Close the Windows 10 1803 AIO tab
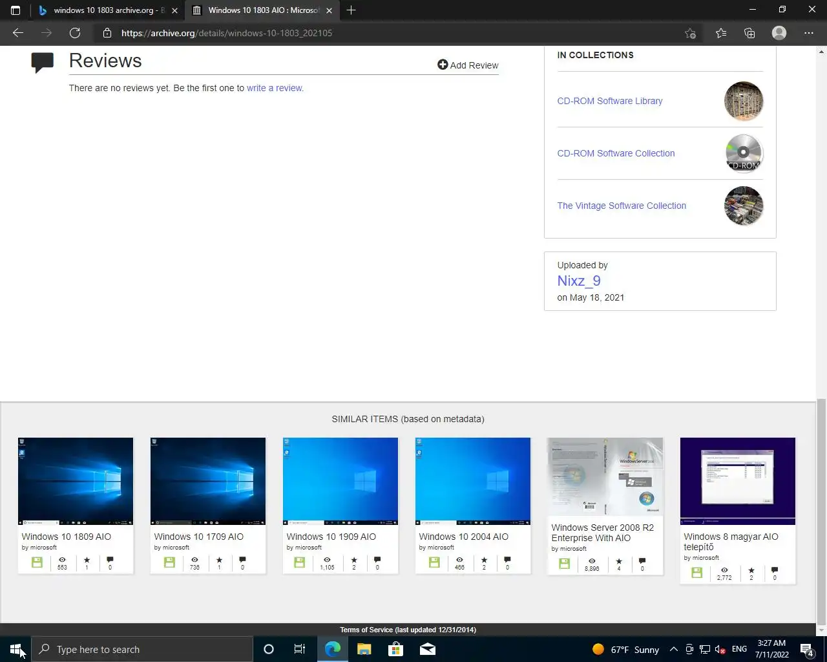 329,10
